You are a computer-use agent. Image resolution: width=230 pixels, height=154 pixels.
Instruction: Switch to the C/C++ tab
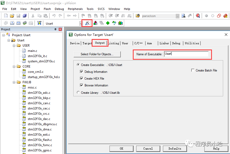click(x=138, y=43)
